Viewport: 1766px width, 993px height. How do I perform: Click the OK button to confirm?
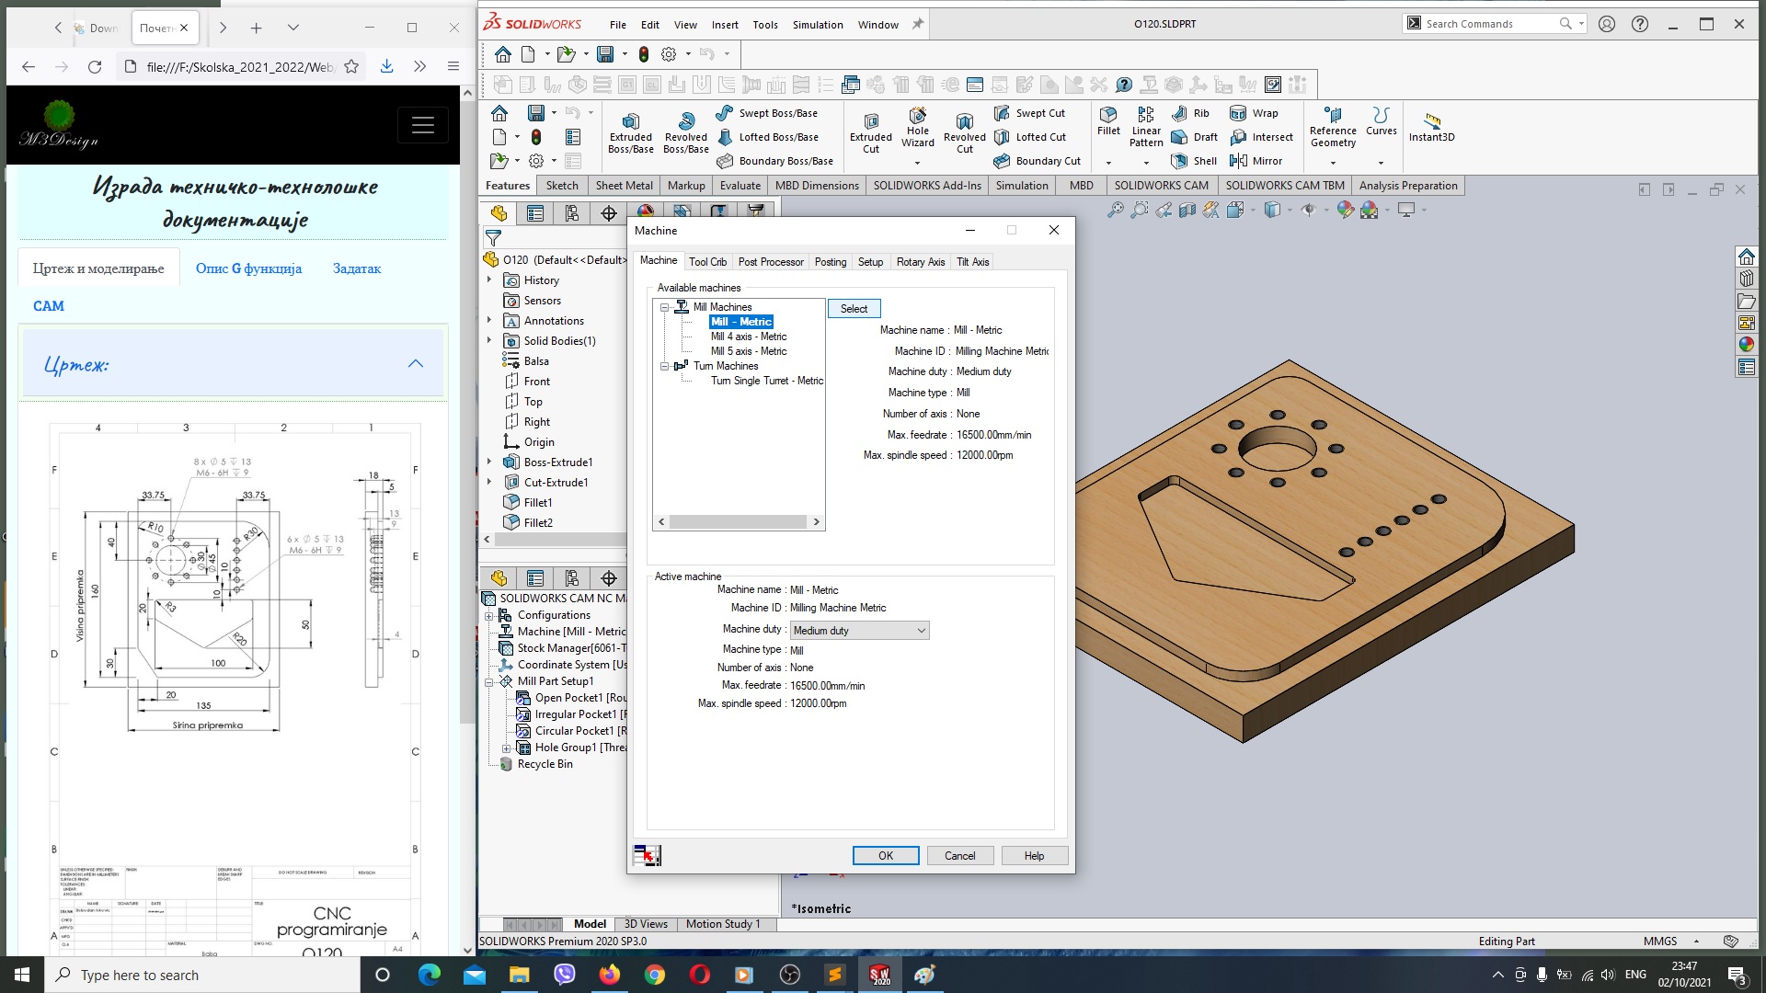[x=884, y=855]
